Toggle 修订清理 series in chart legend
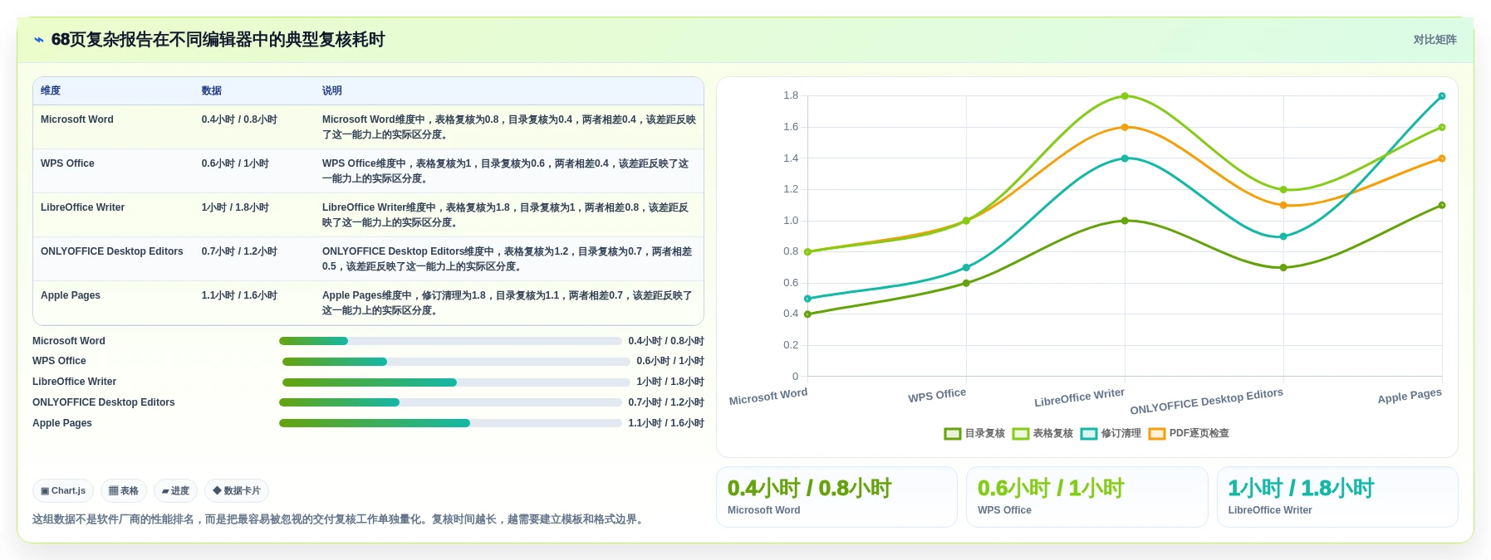This screenshot has width=1491, height=560. pyautogui.click(x=1111, y=433)
